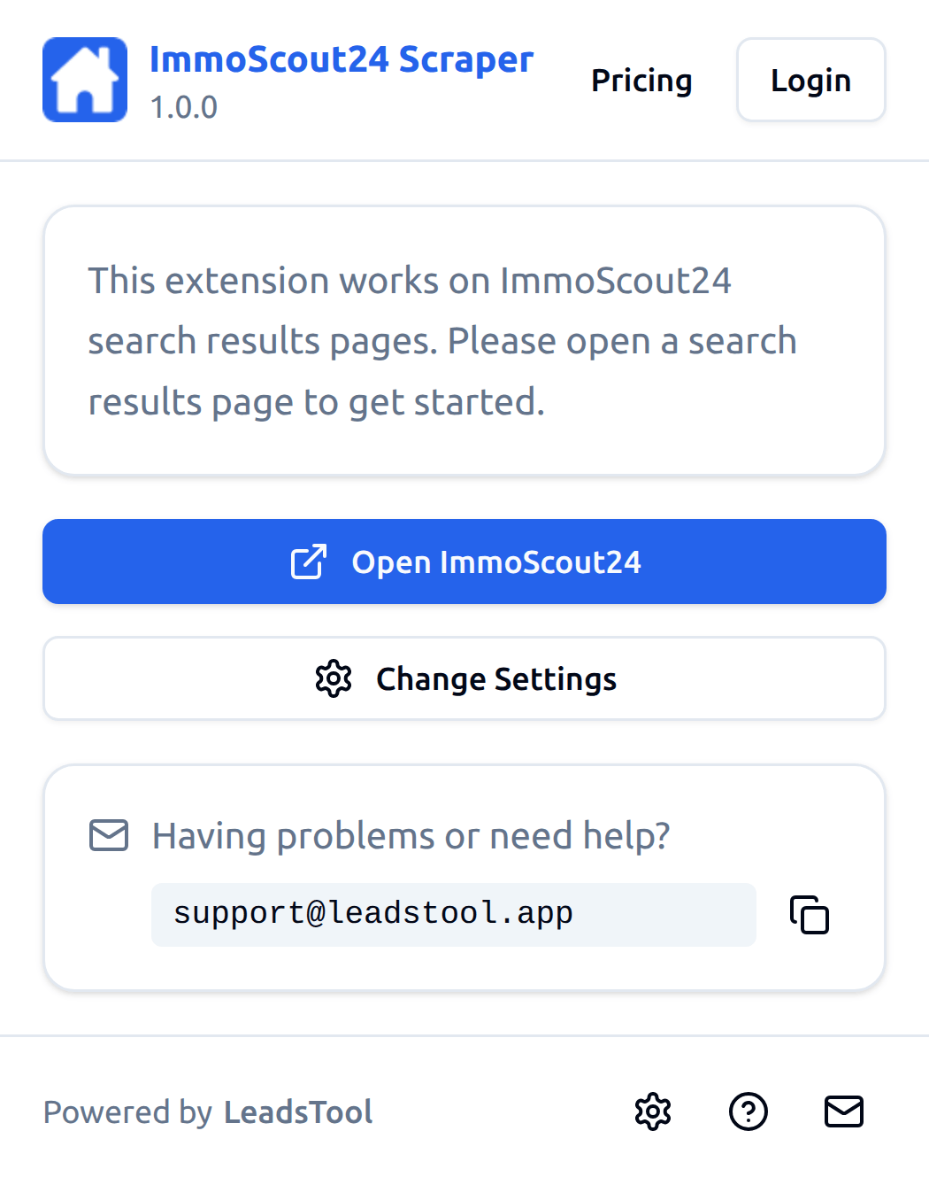
Task: Click the 'Open ImmoScout24' button label
Action: point(496,562)
